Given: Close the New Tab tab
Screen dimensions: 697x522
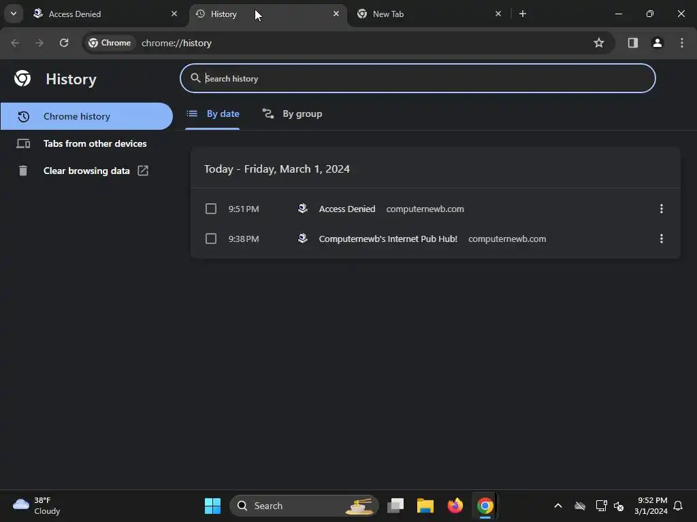Looking at the screenshot, I should coord(498,14).
